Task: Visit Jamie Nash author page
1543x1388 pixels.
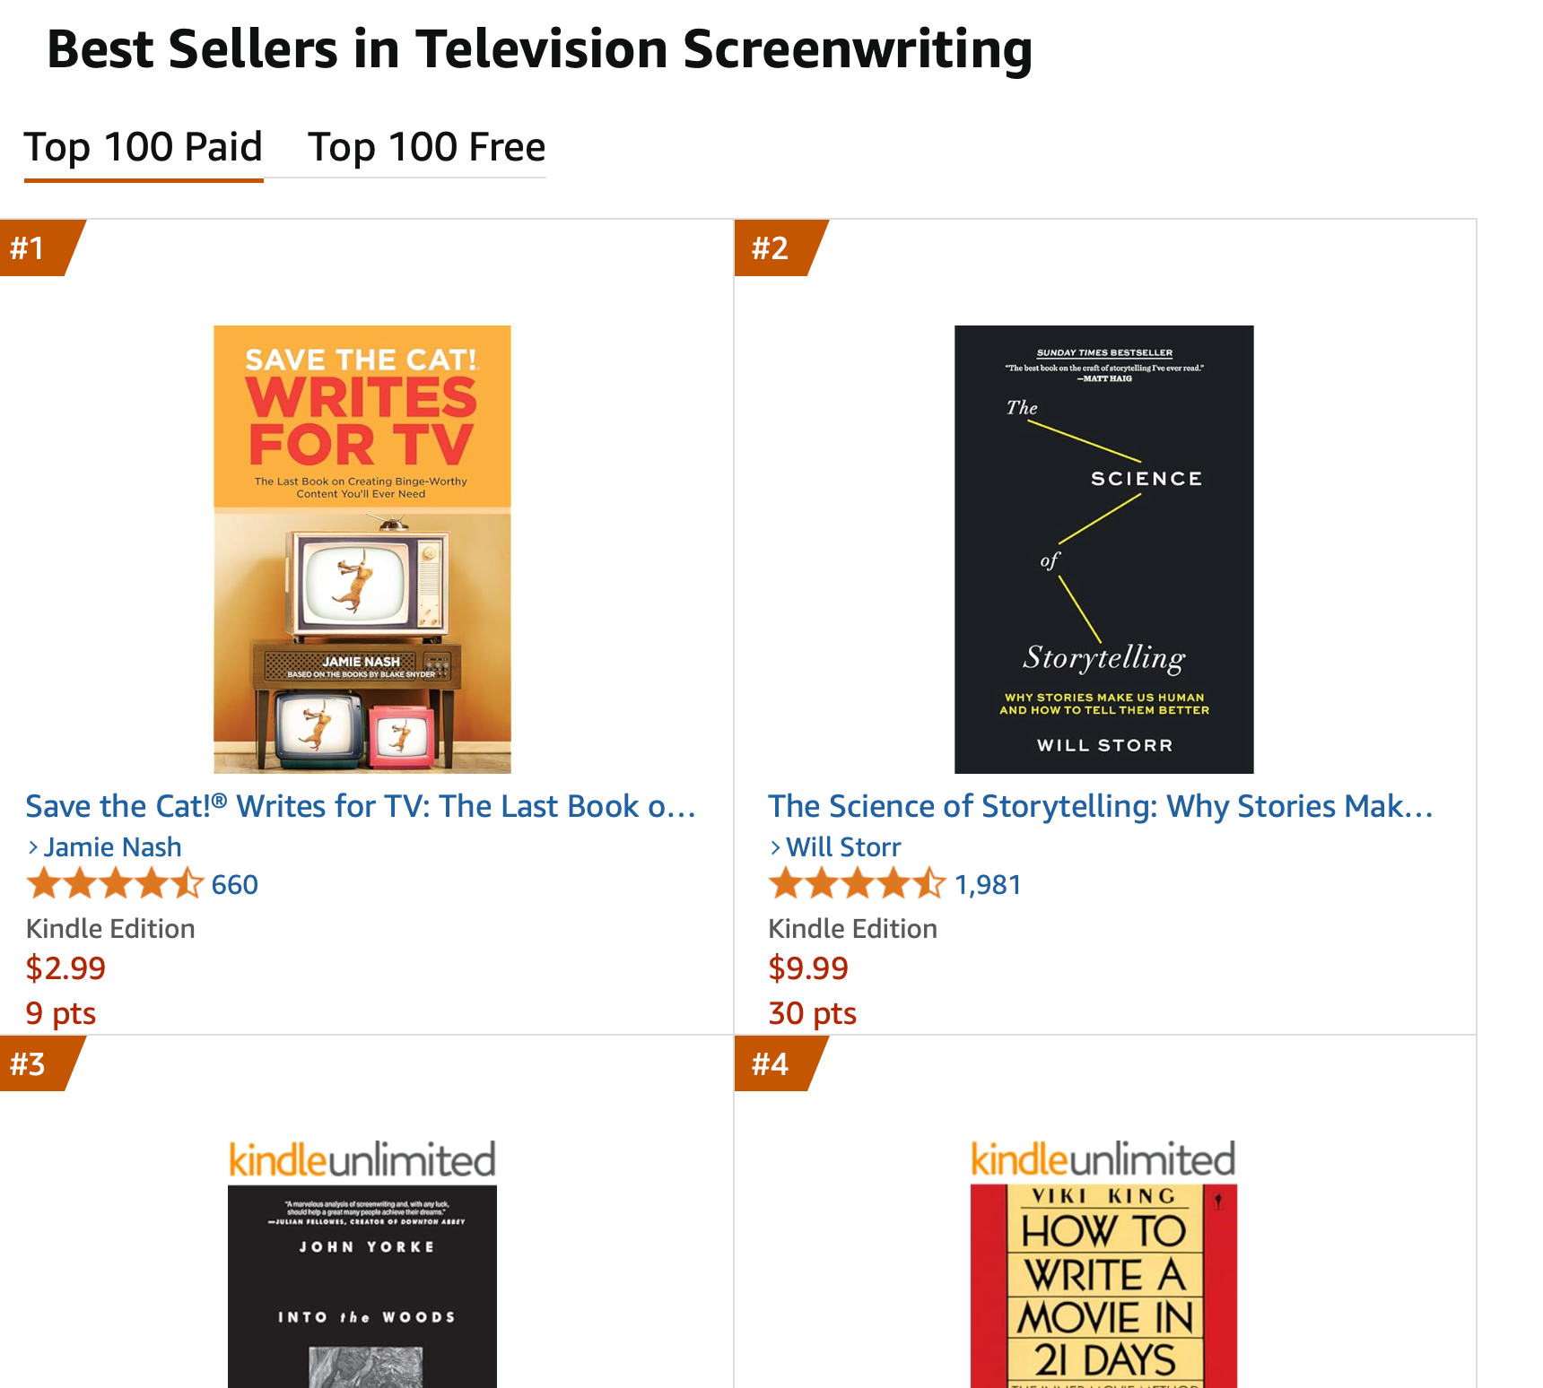Action: point(113,847)
